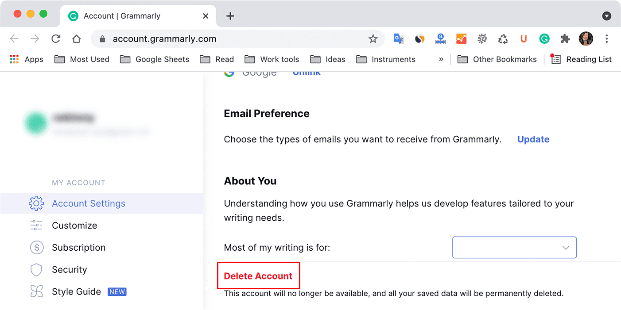Expand the 'Most of my writing is for' dropdown
The image size is (621, 310).
pos(514,247)
